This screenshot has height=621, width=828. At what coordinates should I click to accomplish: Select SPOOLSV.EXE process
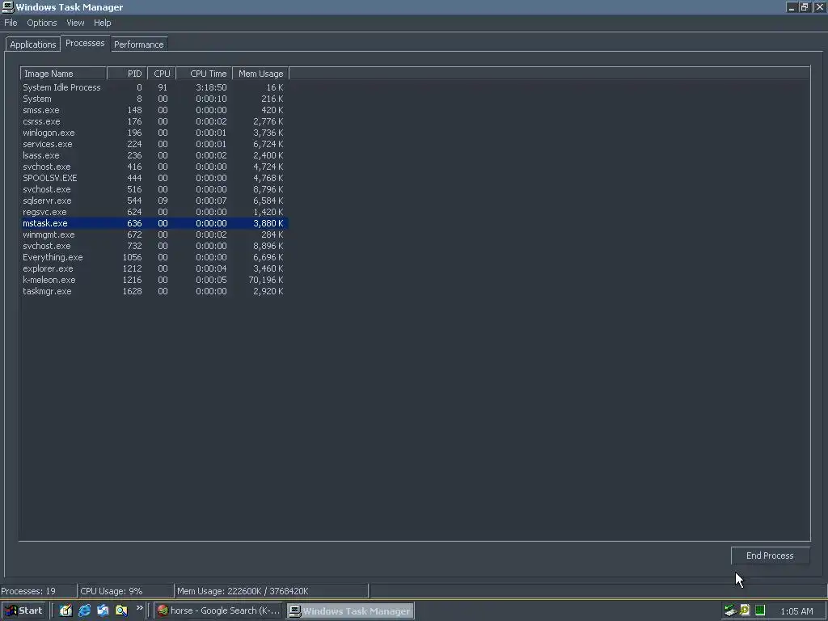(x=154, y=178)
